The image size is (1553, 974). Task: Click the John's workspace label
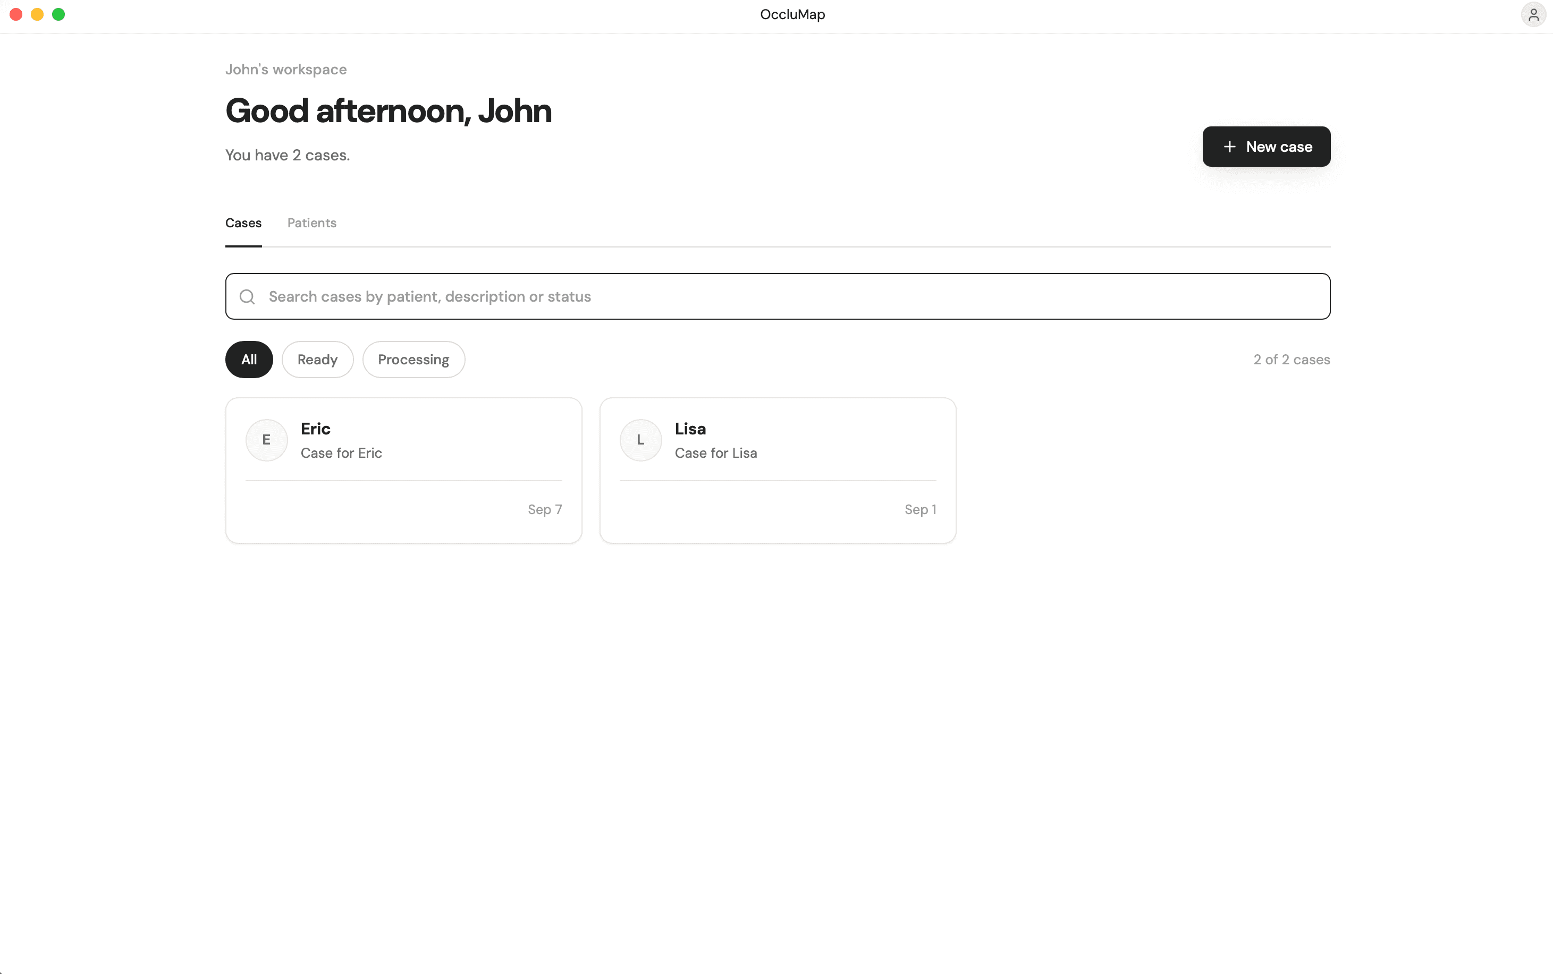pos(285,70)
